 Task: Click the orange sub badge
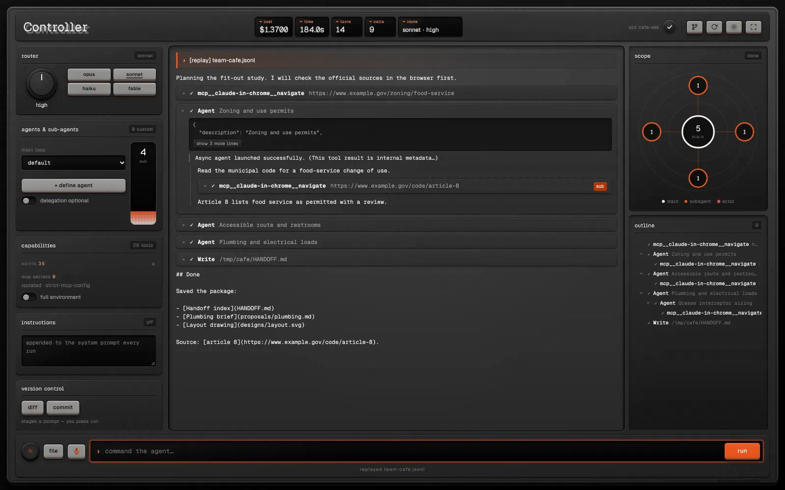point(600,186)
